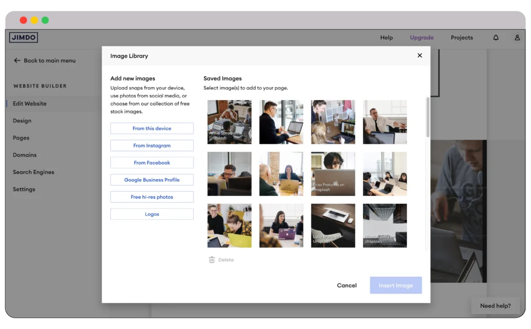The height and width of the screenshot is (329, 531).
Task: Select the Annie Spratt Unsplash thumbnail
Action: pyautogui.click(x=229, y=122)
